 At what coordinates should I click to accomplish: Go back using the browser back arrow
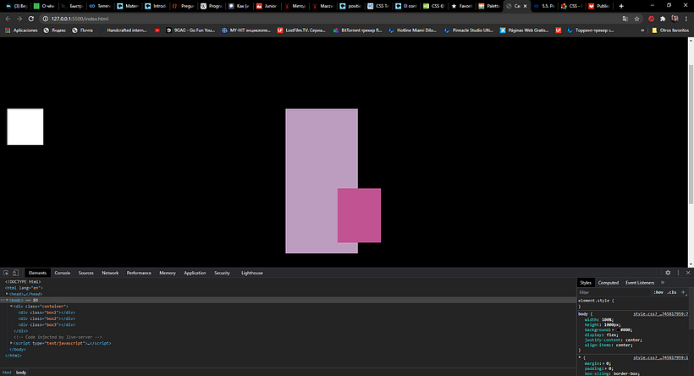click(x=8, y=19)
